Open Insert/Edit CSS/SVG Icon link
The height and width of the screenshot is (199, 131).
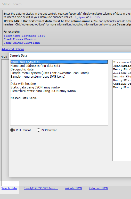(40, 188)
